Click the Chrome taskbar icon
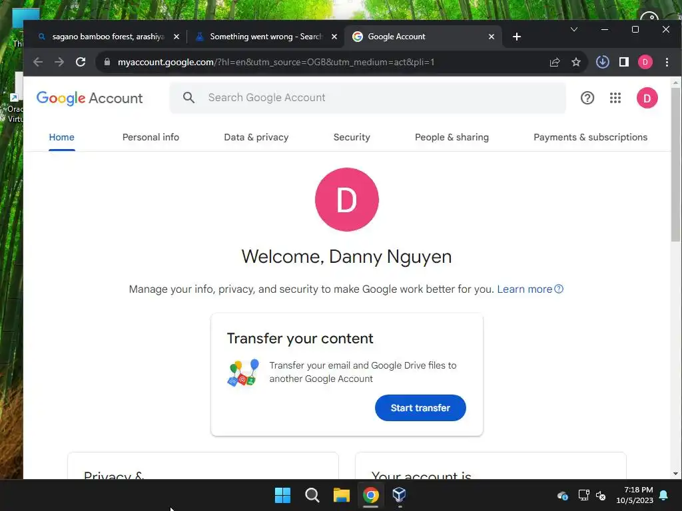This screenshot has height=511, width=682. [370, 495]
